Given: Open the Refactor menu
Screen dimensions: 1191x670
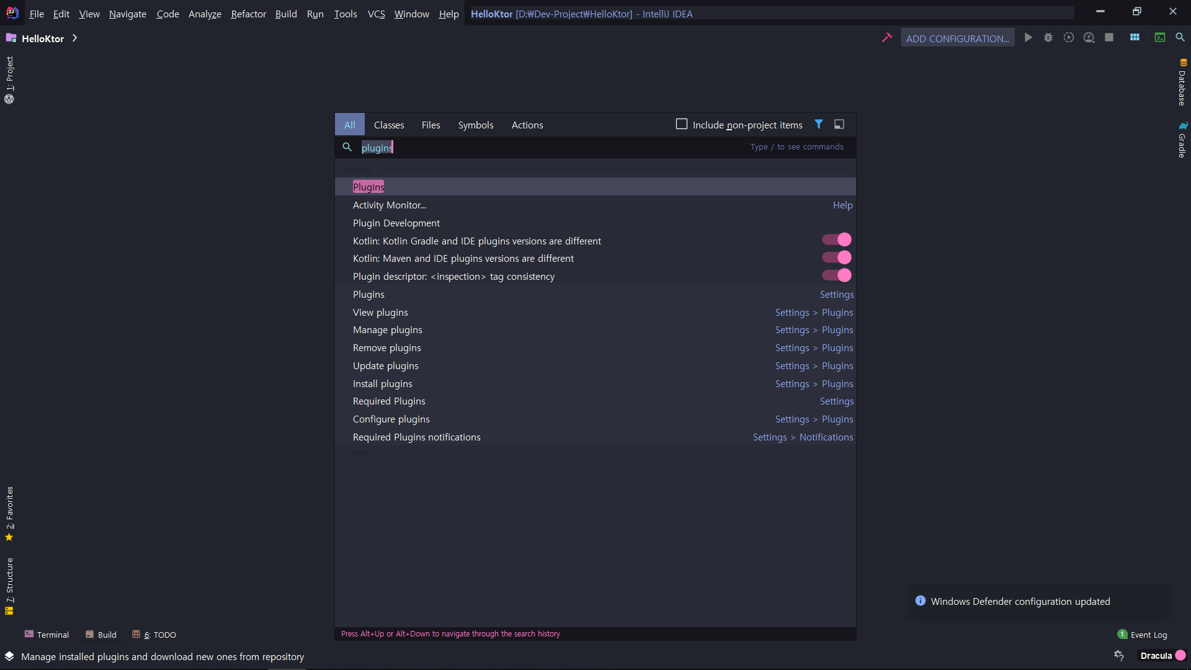Looking at the screenshot, I should 248,14.
